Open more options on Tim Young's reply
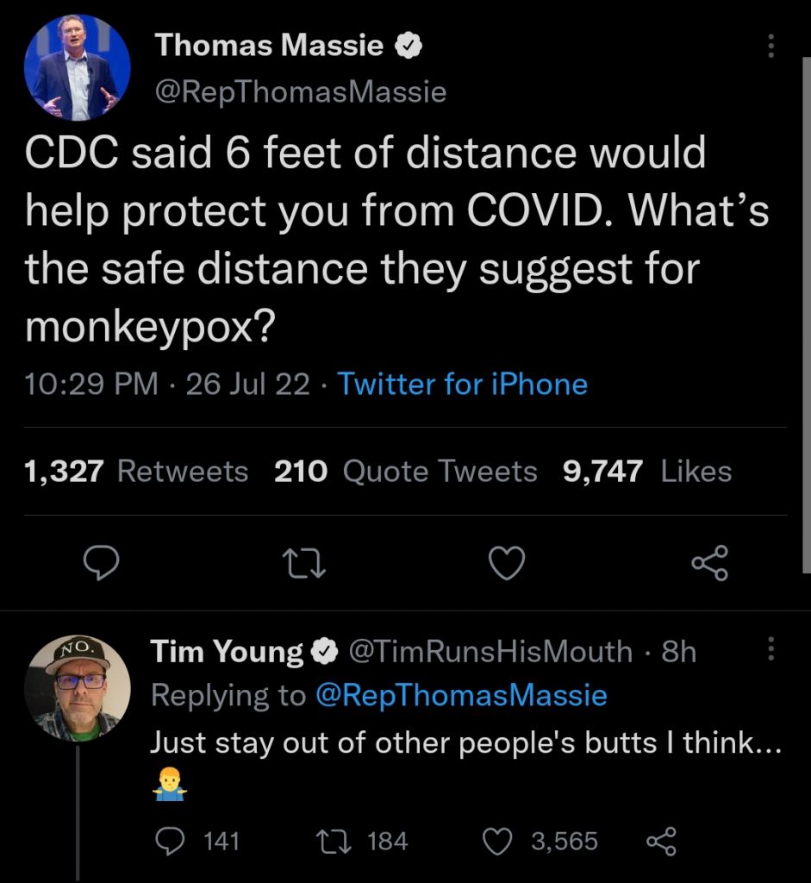Screen dimensions: 811x883 pos(771,649)
